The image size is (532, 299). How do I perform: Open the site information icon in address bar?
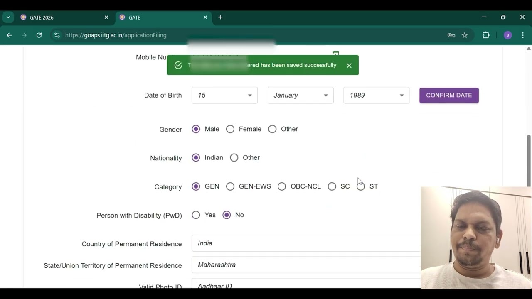pos(57,35)
